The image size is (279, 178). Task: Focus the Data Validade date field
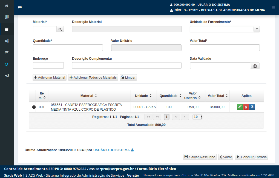(220, 66)
